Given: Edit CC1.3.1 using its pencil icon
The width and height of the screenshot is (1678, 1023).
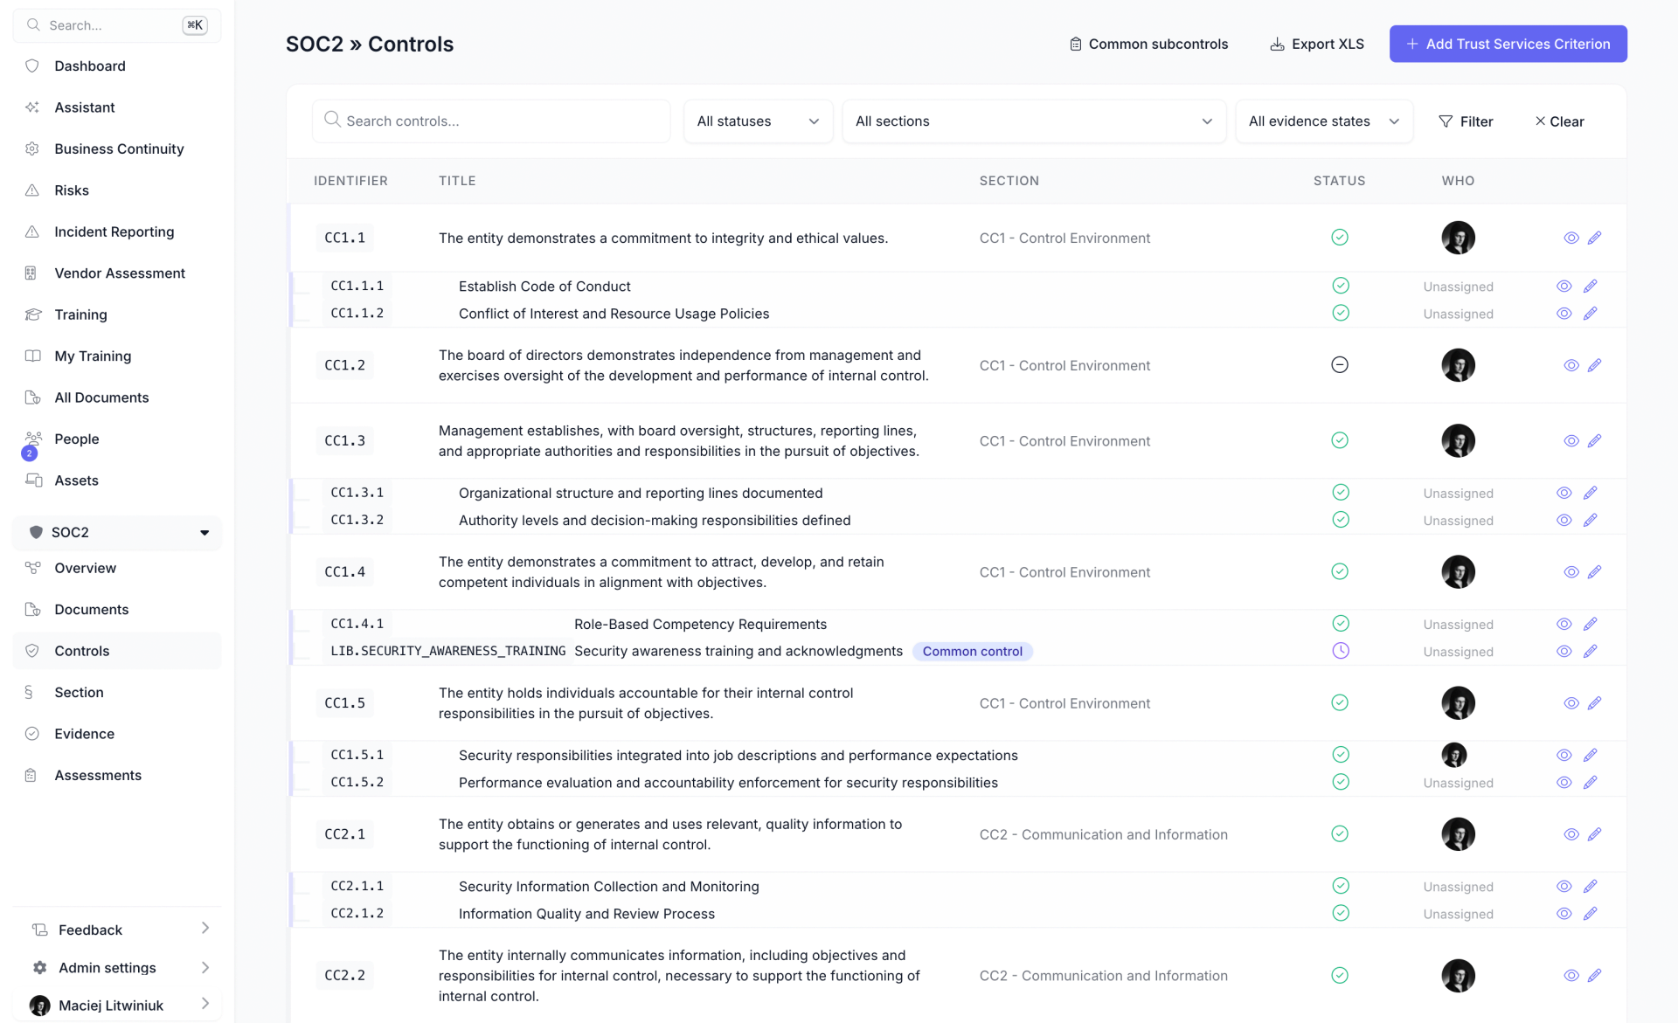Looking at the screenshot, I should [x=1590, y=493].
